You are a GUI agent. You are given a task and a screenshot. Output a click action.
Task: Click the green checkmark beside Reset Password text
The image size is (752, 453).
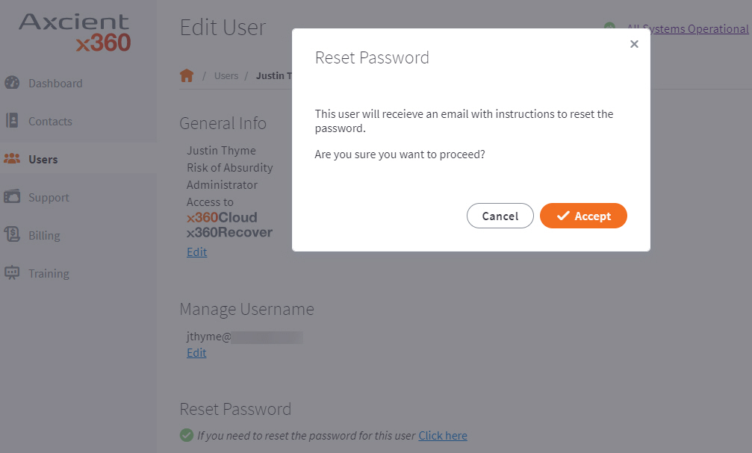coord(187,435)
